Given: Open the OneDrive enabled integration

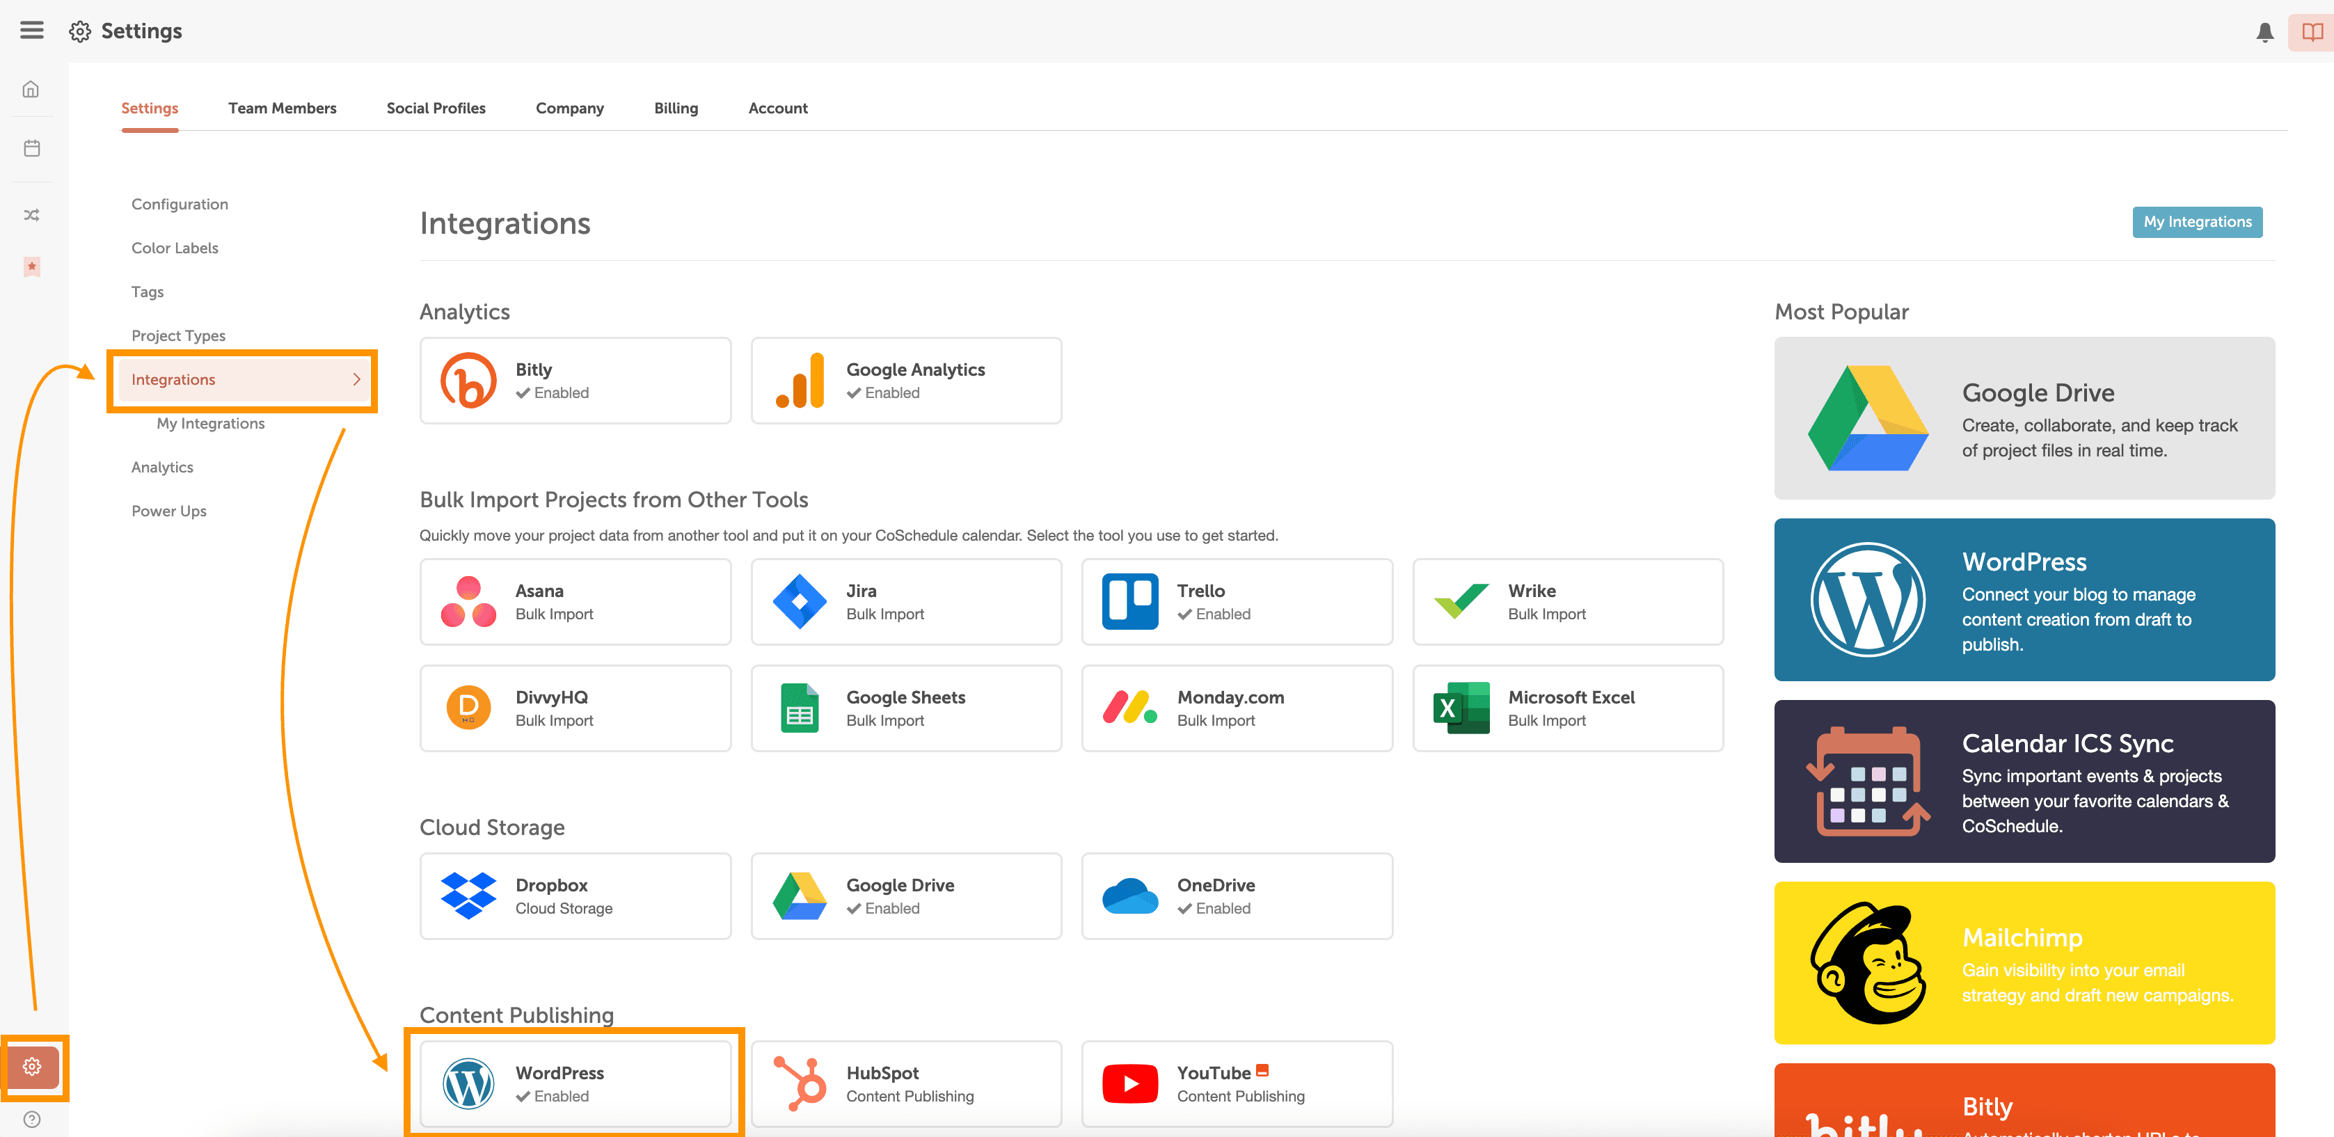Looking at the screenshot, I should [1236, 896].
